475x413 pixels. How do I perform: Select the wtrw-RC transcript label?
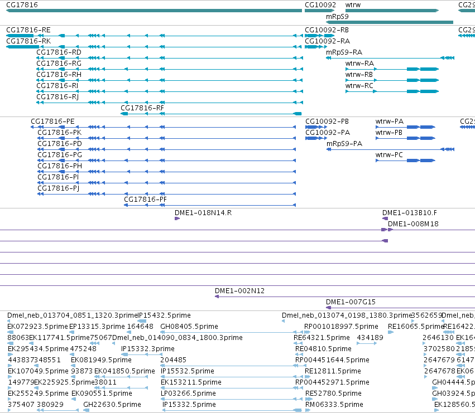coord(359,86)
